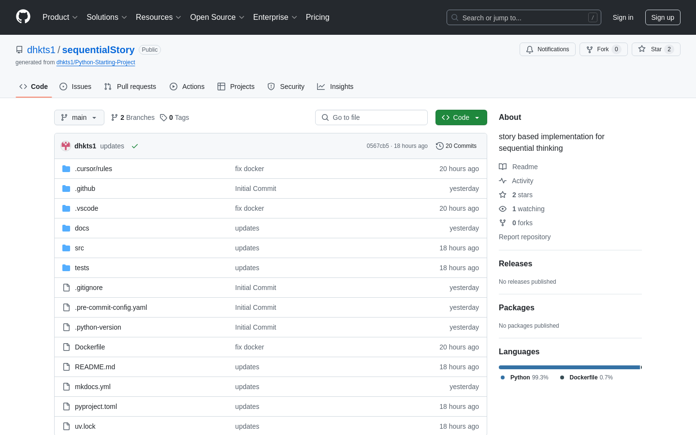Open the green Code dropdown button

pyautogui.click(x=461, y=117)
